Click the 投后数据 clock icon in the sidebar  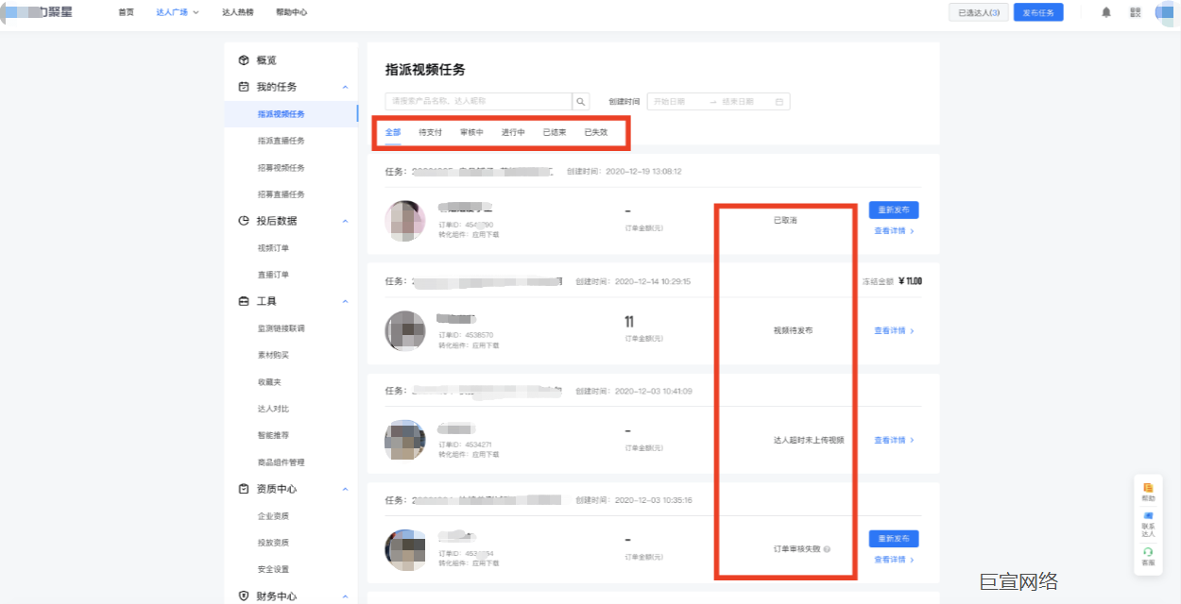coord(243,221)
